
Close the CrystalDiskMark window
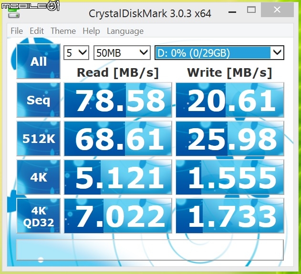click(x=277, y=10)
